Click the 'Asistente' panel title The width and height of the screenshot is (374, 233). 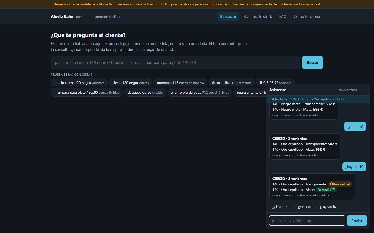(278, 90)
